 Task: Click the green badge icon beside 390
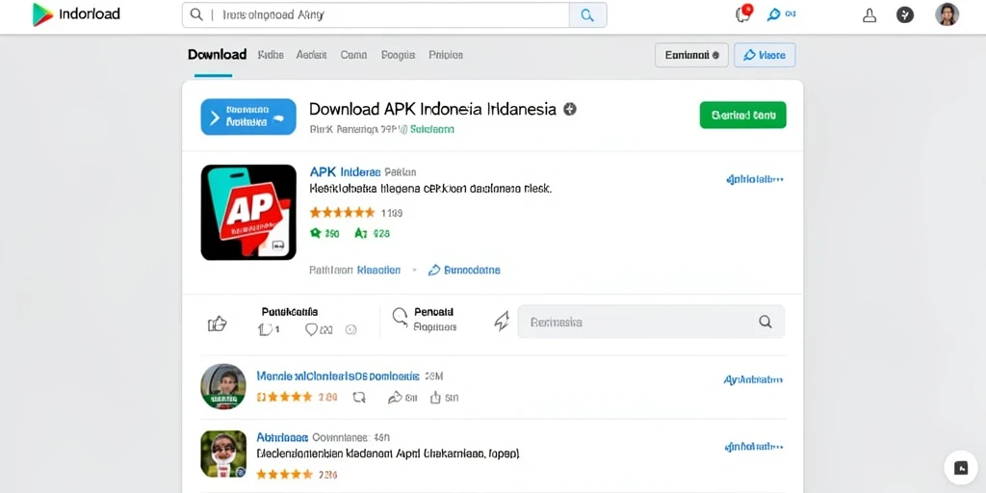(x=316, y=233)
